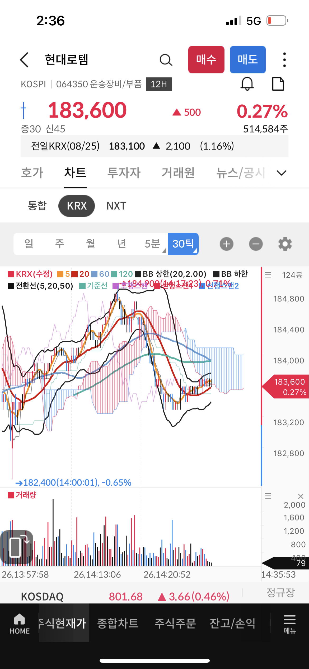Zoom out chart with minus icon
Image resolution: width=309 pixels, height=669 pixels.
256,244
